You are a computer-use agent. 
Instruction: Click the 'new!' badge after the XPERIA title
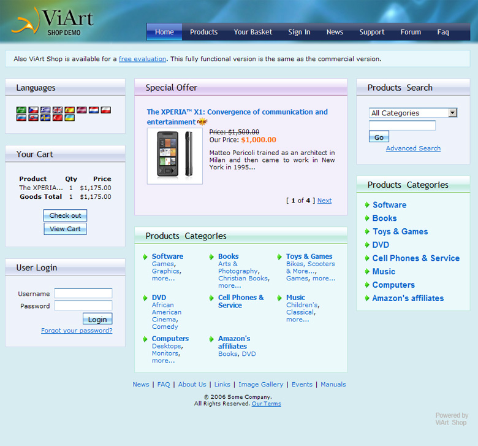(202, 122)
